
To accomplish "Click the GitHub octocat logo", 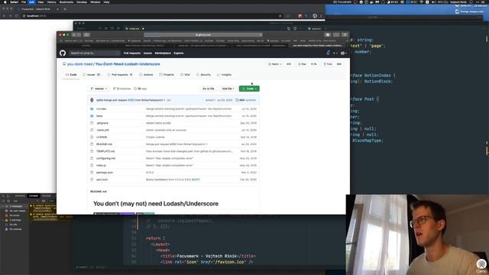I will (x=63, y=53).
